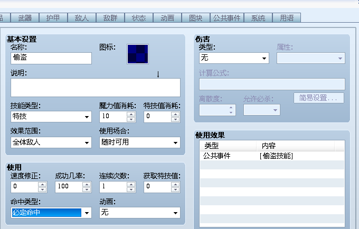Increase the 特技值消耗 value with up arrow
Image resolution: width=359 pixels, height=229 pixels.
pos(175,114)
